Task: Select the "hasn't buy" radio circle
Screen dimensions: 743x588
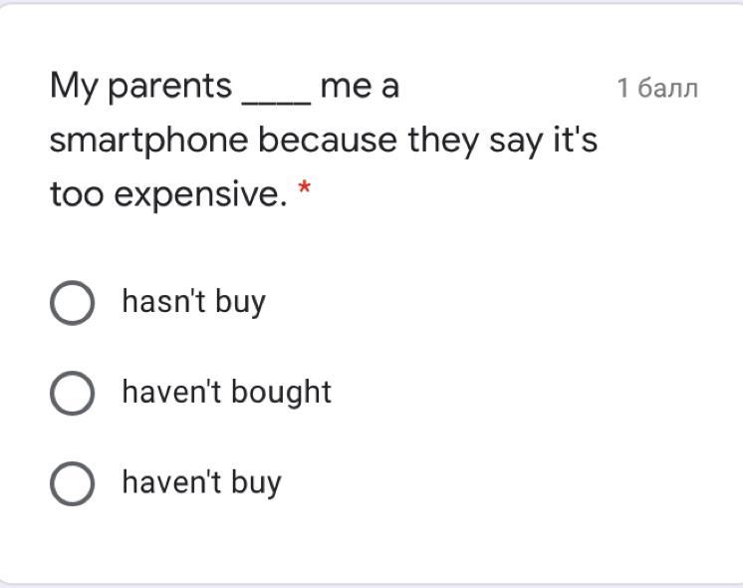Action: tap(73, 303)
